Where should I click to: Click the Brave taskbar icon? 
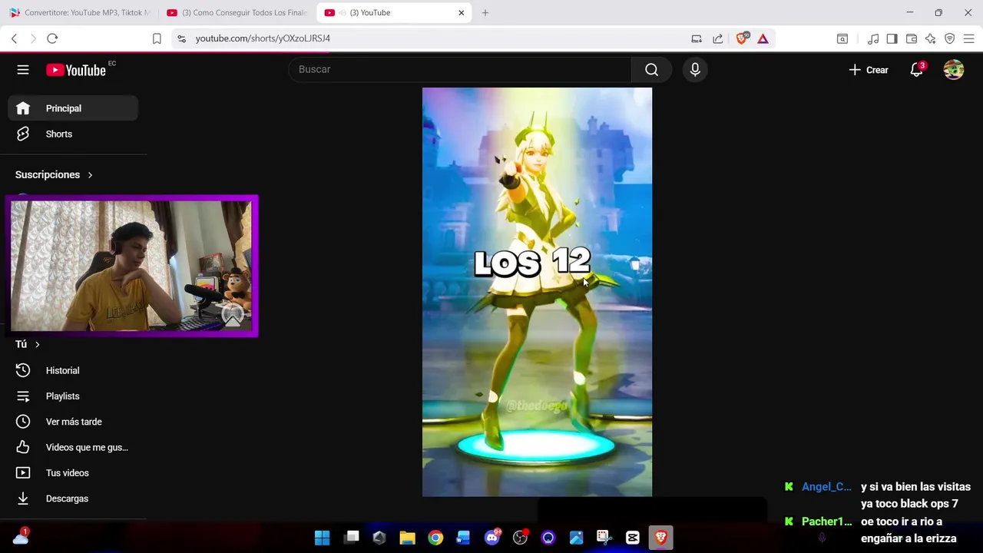tap(660, 538)
